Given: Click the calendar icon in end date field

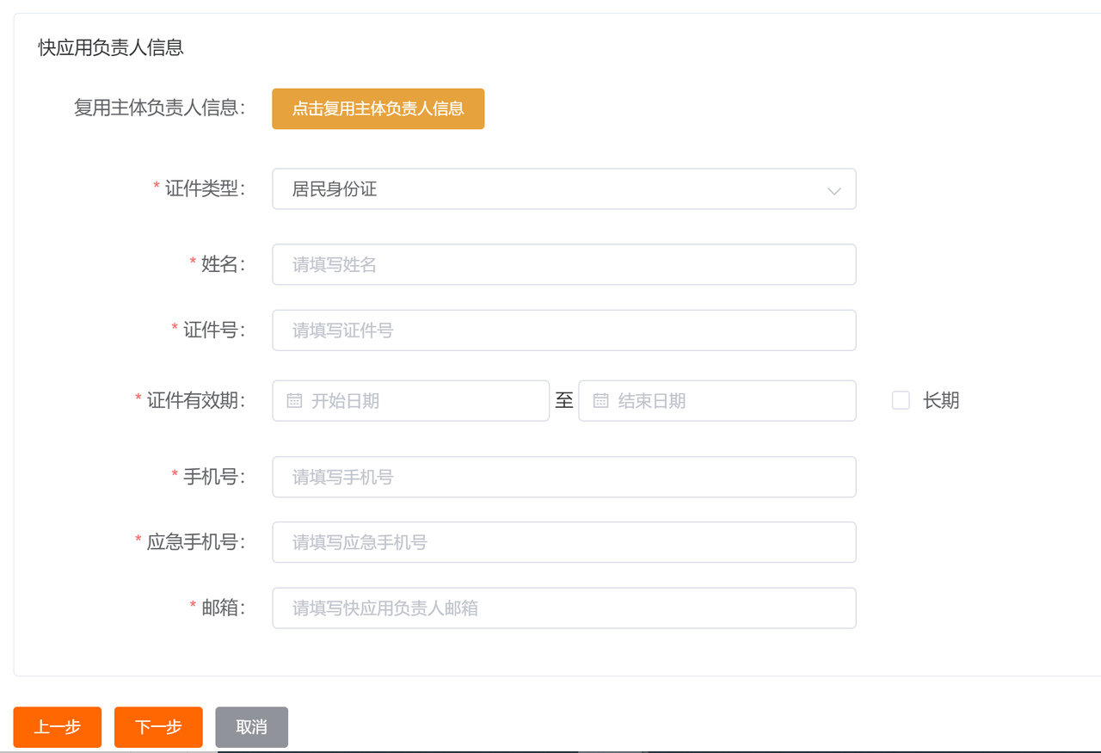Looking at the screenshot, I should click(600, 401).
